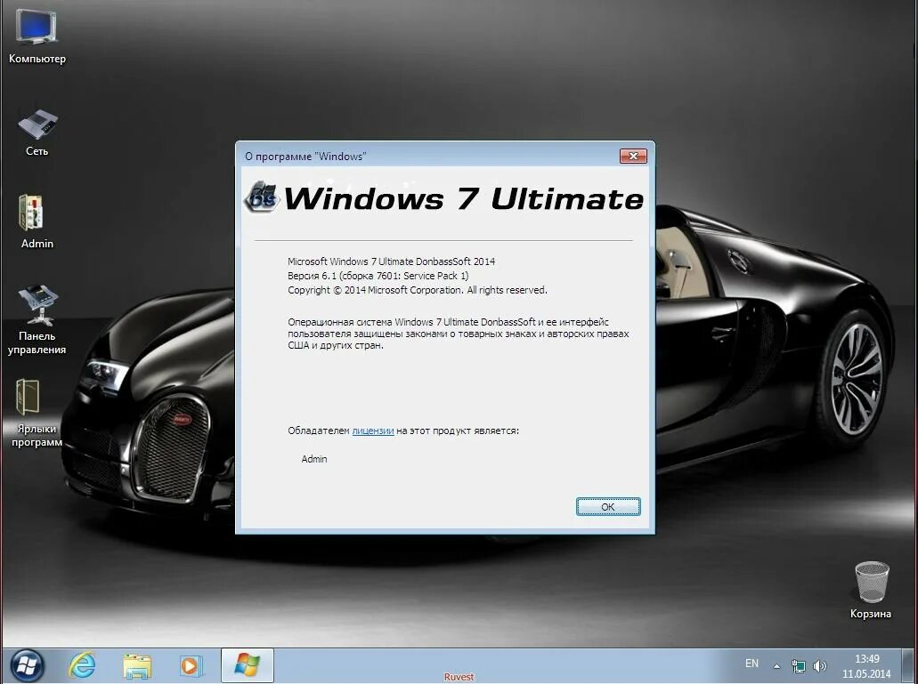Launch Internet Explorer from the taskbar

pos(82,665)
